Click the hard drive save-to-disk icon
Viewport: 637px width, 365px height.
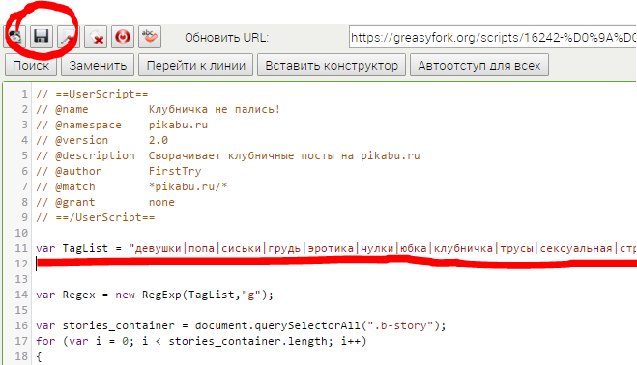tap(15, 37)
